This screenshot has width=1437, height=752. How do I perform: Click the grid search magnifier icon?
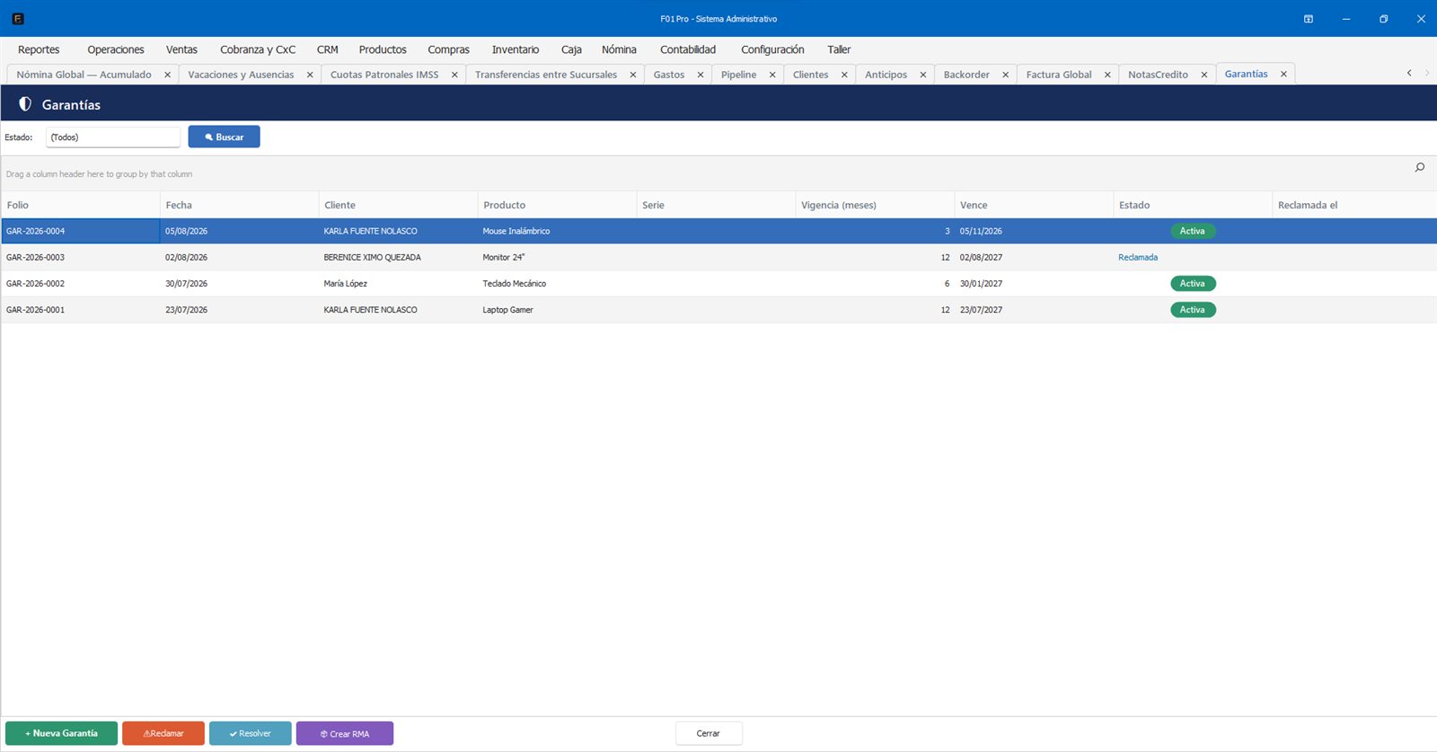click(x=1420, y=167)
